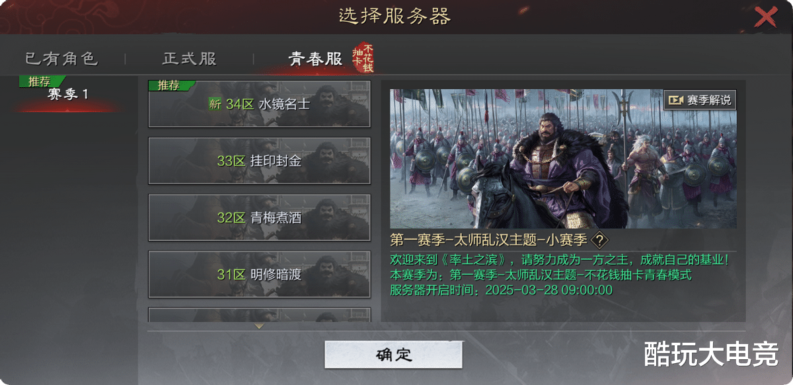This screenshot has height=385, width=793.
Task: Select 赛季 1 in the season list
Action: [68, 94]
